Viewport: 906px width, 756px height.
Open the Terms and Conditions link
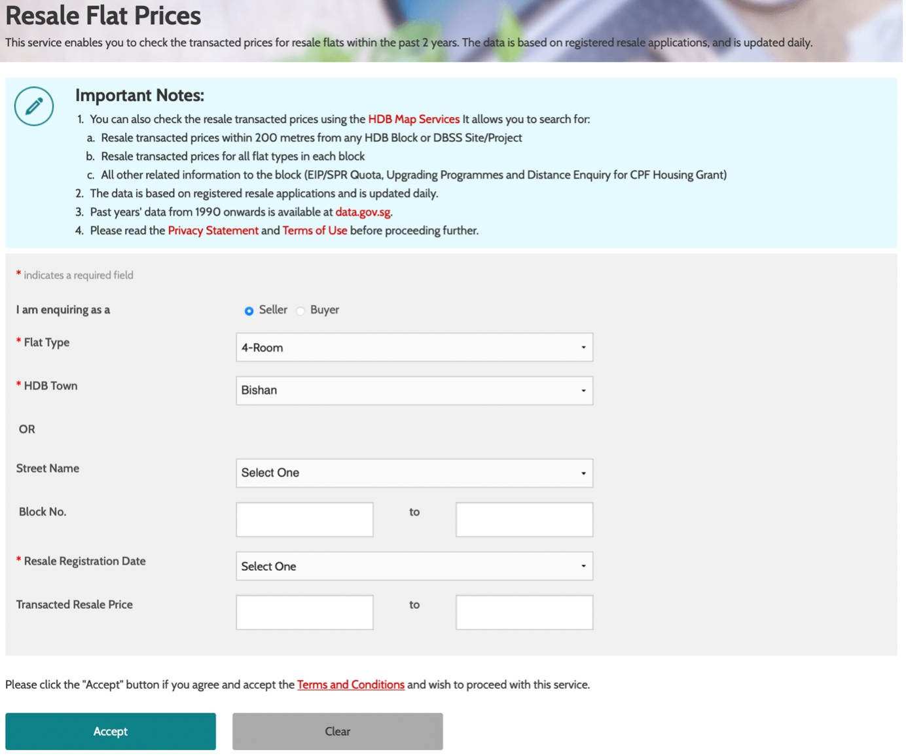coord(351,685)
